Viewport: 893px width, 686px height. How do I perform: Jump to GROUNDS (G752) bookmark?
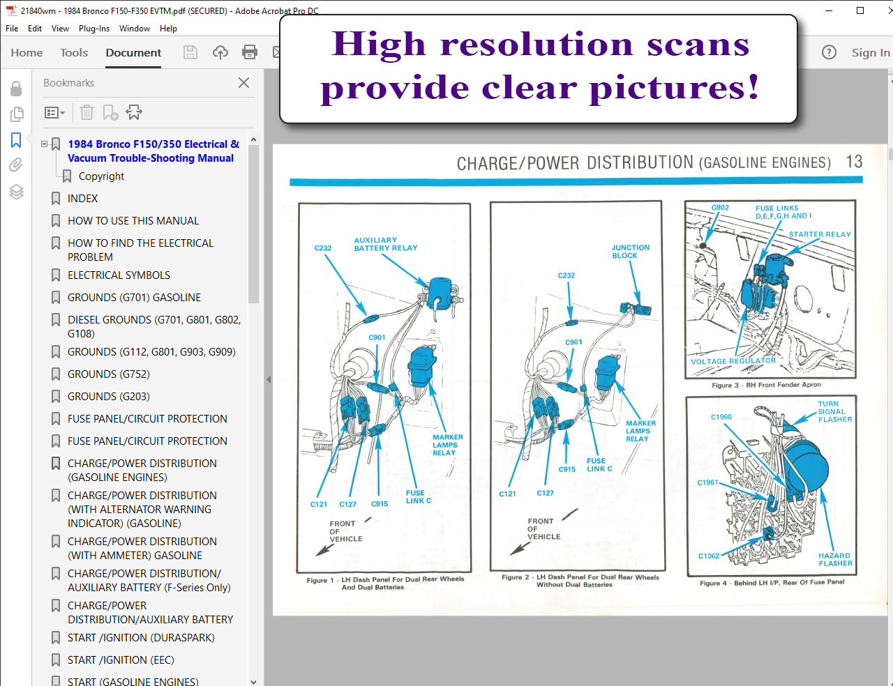(x=109, y=374)
